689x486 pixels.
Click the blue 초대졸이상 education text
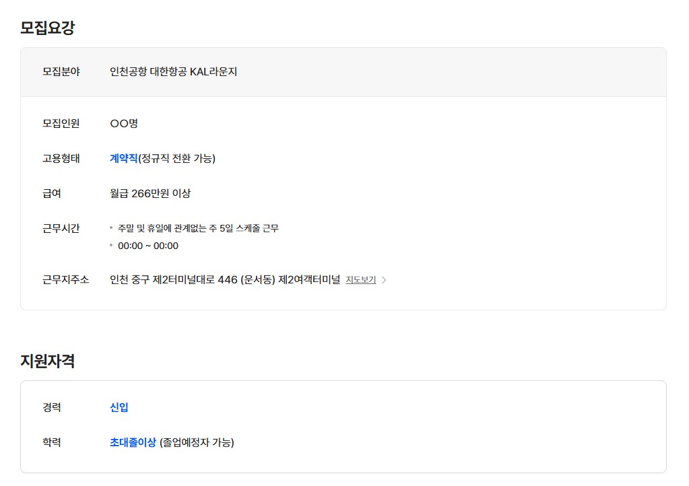click(x=133, y=442)
